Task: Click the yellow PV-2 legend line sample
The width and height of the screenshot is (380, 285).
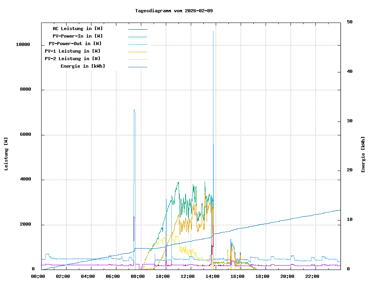Action: (x=137, y=59)
